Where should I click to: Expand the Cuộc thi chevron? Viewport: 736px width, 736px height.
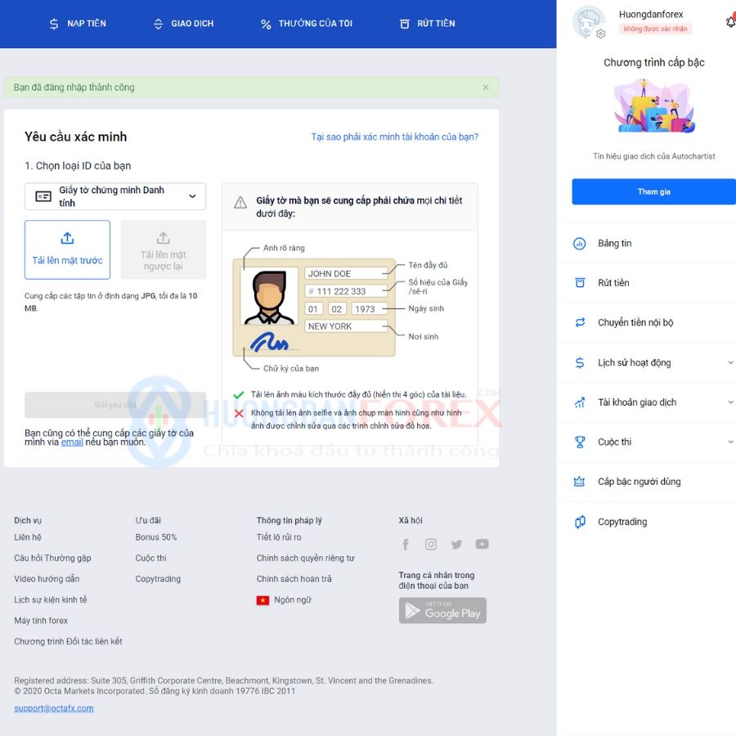[730, 442]
